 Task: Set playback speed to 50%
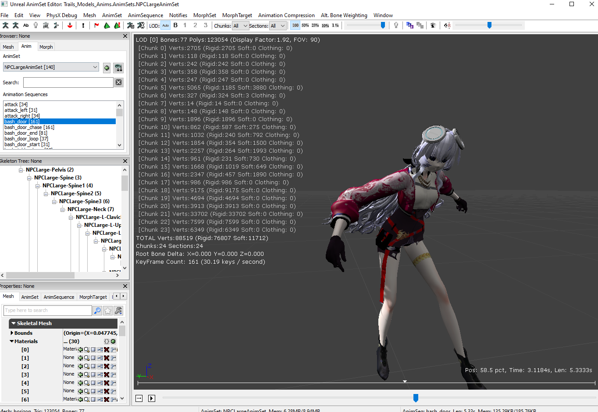[305, 25]
